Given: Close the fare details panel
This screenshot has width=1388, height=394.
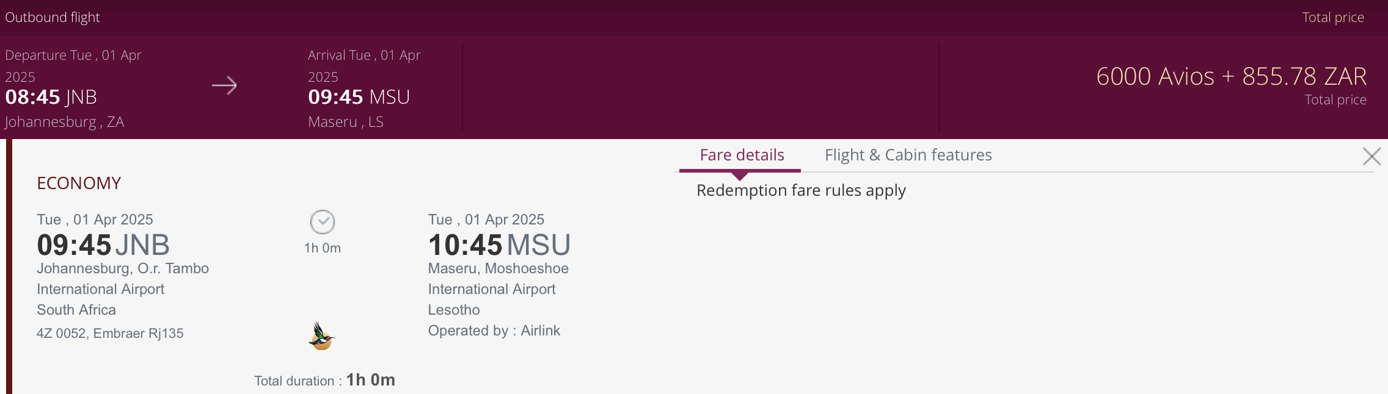Looking at the screenshot, I should pyautogui.click(x=1372, y=157).
